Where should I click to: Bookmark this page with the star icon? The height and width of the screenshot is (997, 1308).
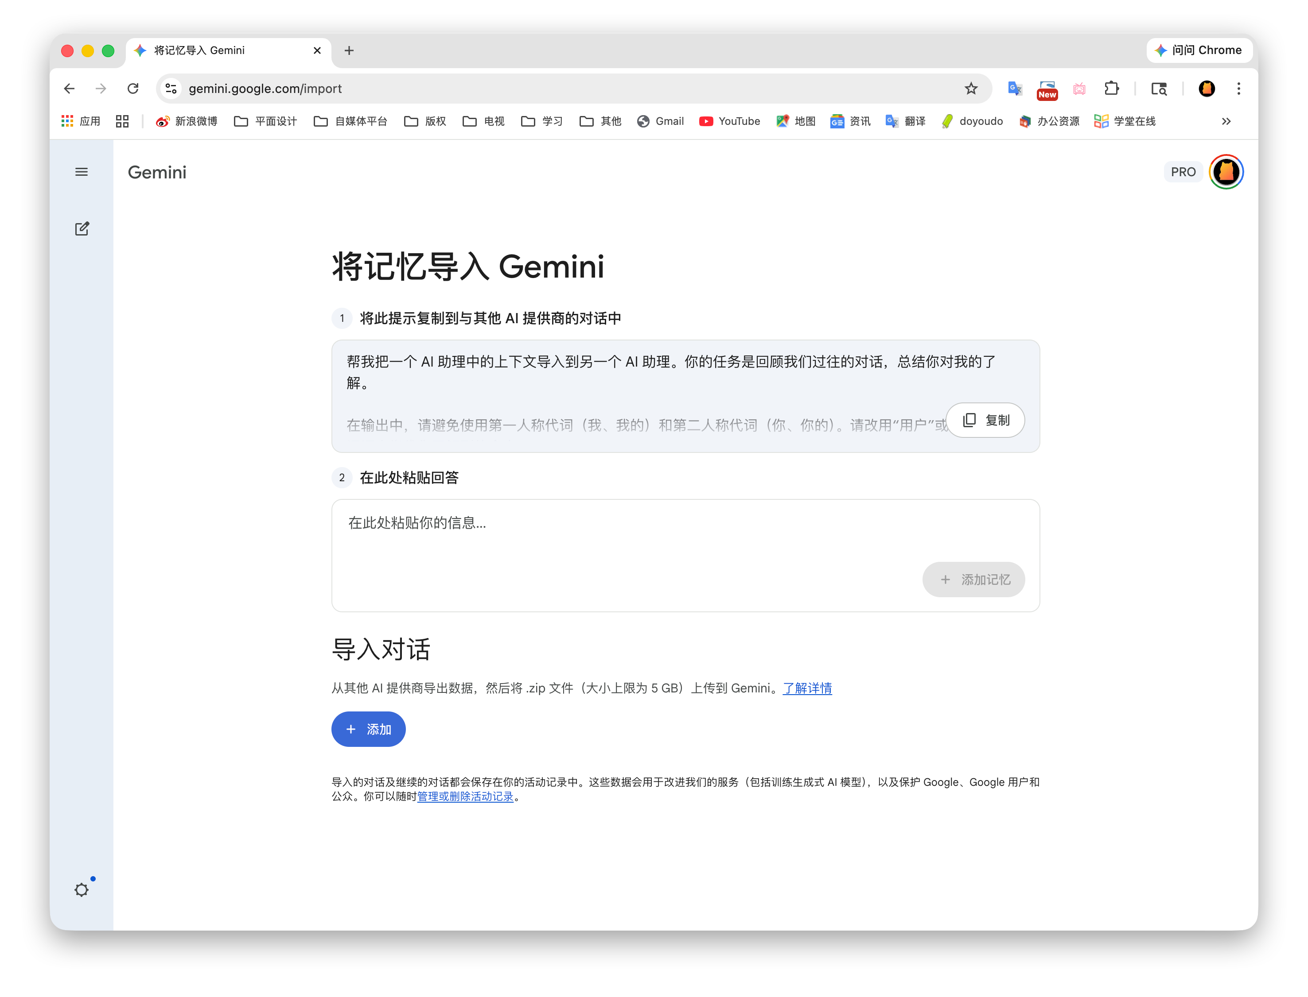point(971,89)
